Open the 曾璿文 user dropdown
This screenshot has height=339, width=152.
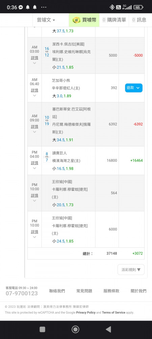click(x=46, y=20)
